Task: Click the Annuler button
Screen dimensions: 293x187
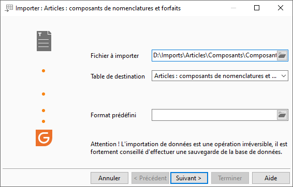Action: point(110,178)
